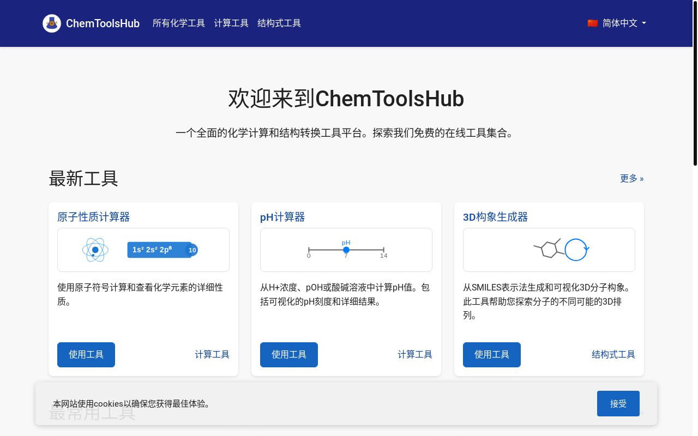
Task: Open the 结构式工具 navigation menu
Action: pos(279,23)
